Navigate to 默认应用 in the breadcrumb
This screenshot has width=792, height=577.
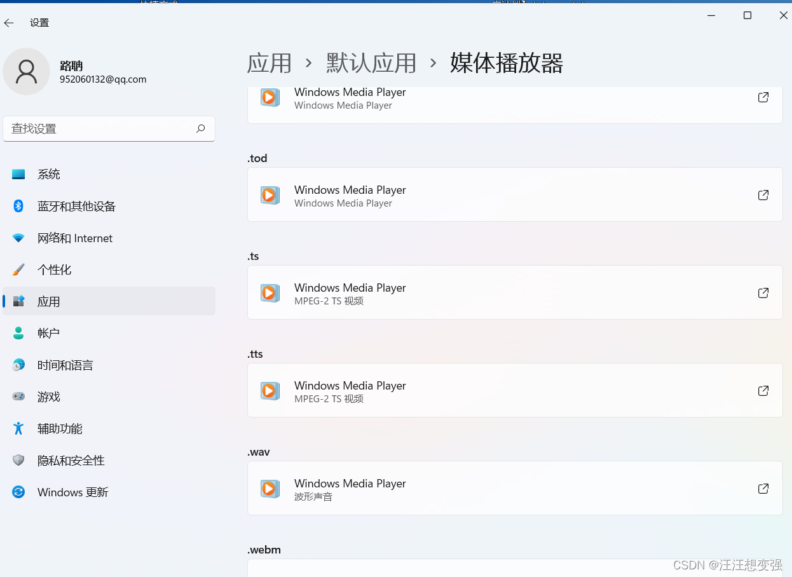(x=371, y=63)
